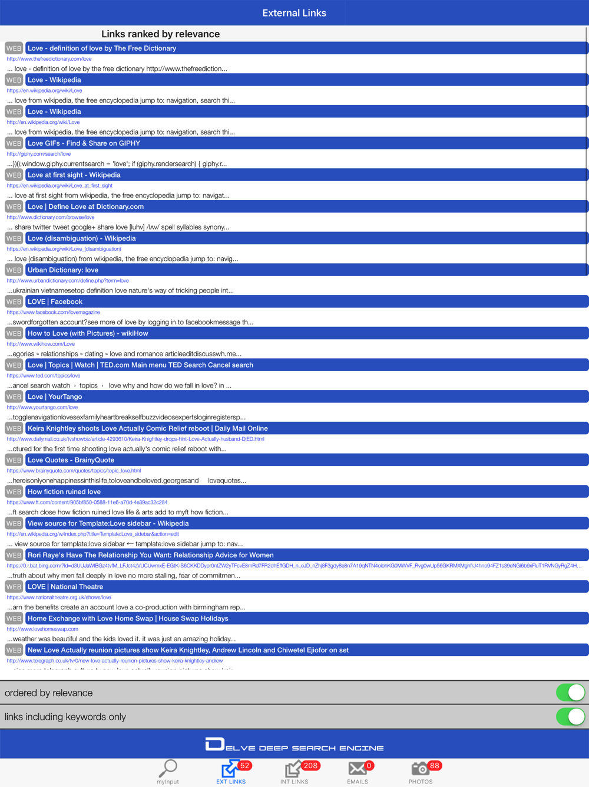The width and height of the screenshot is (589, 787).
Task: Follow the https en.wikipedia.org/wiki/Love URL
Action: 45,91
